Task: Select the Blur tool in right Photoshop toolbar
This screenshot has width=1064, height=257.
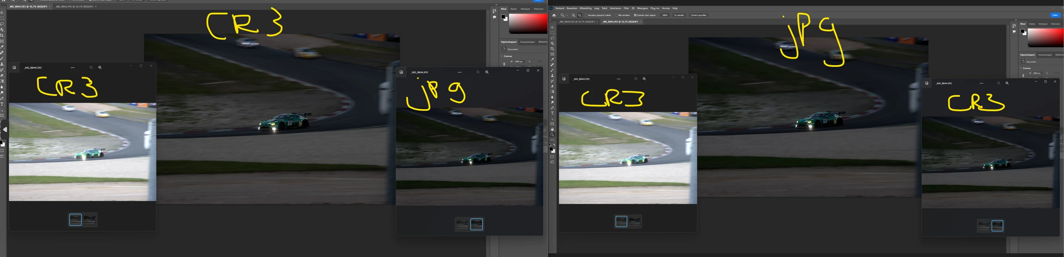Action: point(552,97)
